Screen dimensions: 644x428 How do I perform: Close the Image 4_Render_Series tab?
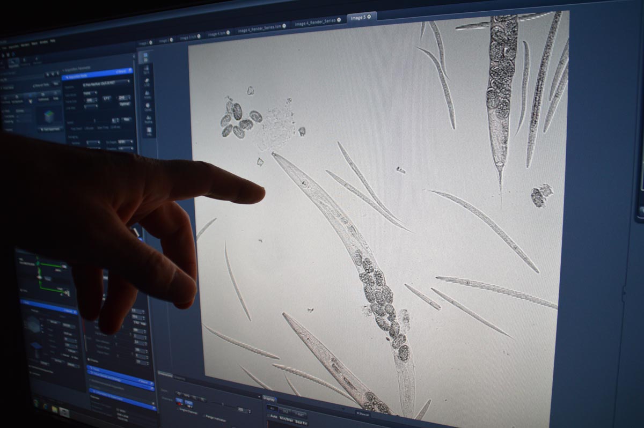pyautogui.click(x=339, y=20)
